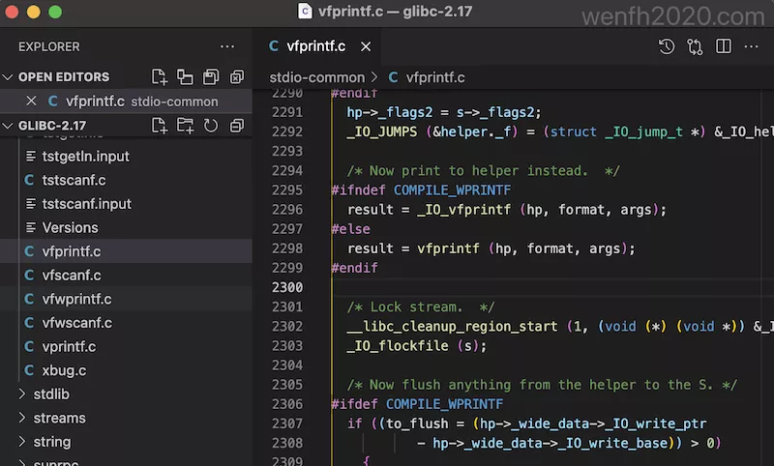Click stdio-common in the breadcrumb path
Viewport: 774px width, 466px height.
316,77
